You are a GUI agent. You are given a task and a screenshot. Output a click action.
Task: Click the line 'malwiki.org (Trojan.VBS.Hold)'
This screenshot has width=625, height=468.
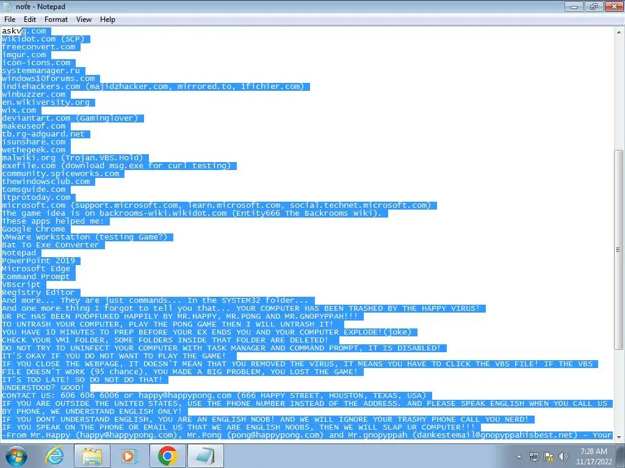click(x=72, y=158)
